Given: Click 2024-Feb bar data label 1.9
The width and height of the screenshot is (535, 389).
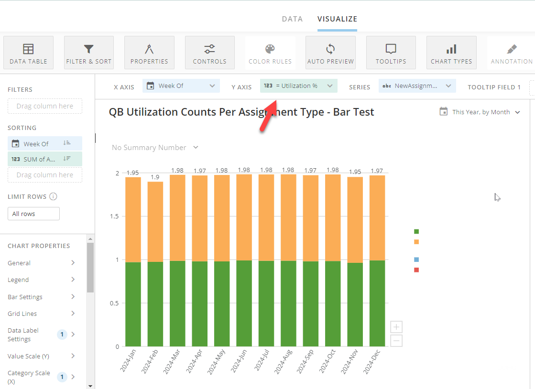Looking at the screenshot, I should [x=155, y=177].
